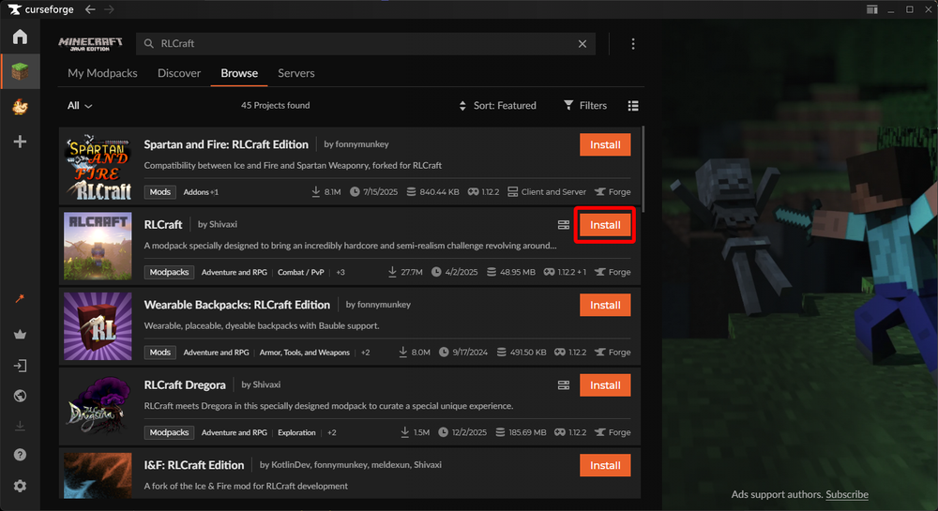Image resolution: width=938 pixels, height=511 pixels.
Task: Open the RLCraft Dregora title
Action: click(x=185, y=385)
